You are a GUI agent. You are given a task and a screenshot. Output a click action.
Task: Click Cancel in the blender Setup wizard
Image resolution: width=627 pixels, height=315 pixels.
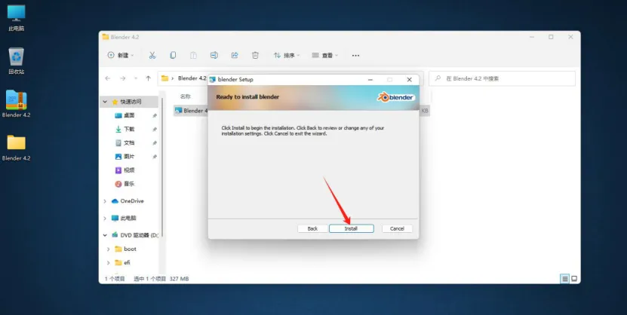397,228
